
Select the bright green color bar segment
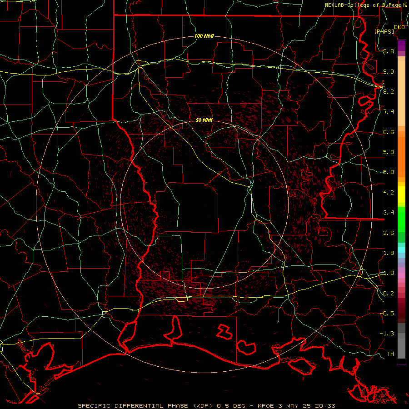[x=401, y=220]
